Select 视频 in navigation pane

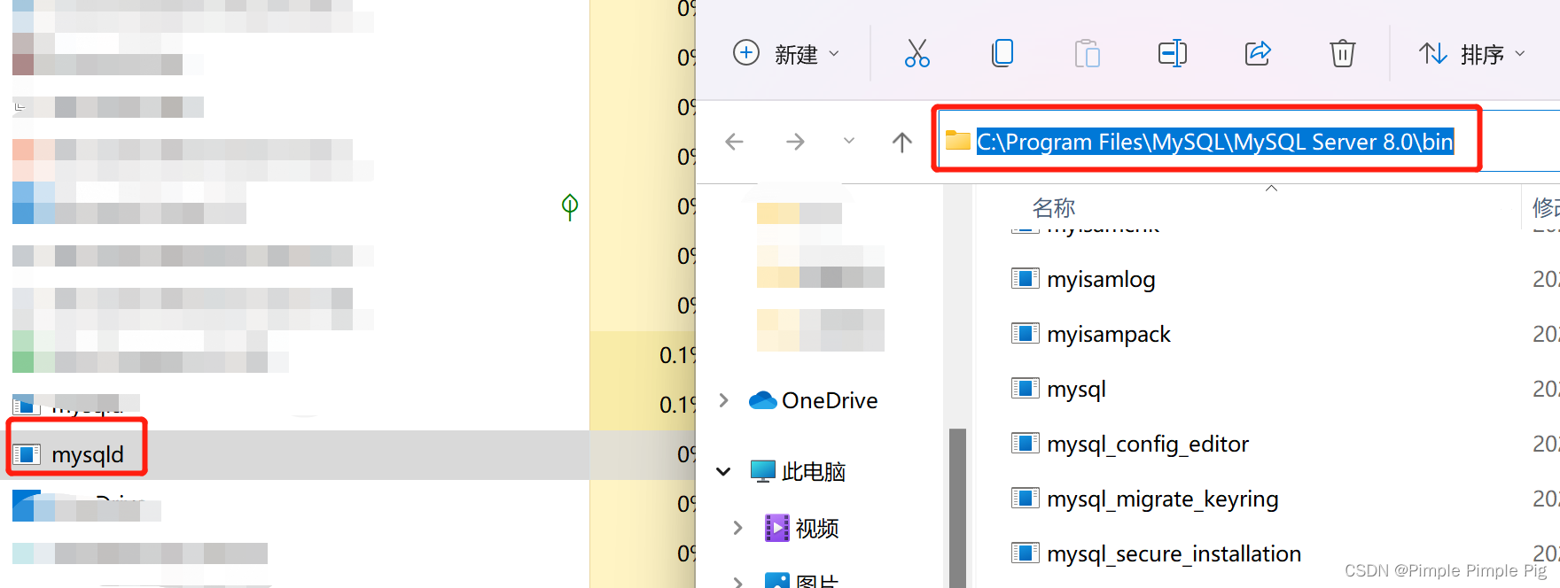(x=801, y=528)
